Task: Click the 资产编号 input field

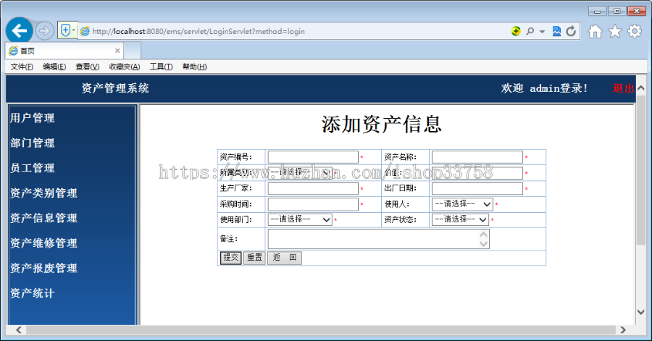Action: (313, 157)
